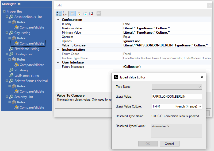The height and width of the screenshot is (151, 214).
Task: Click the gears icon of Rules under City
Action: point(14,38)
